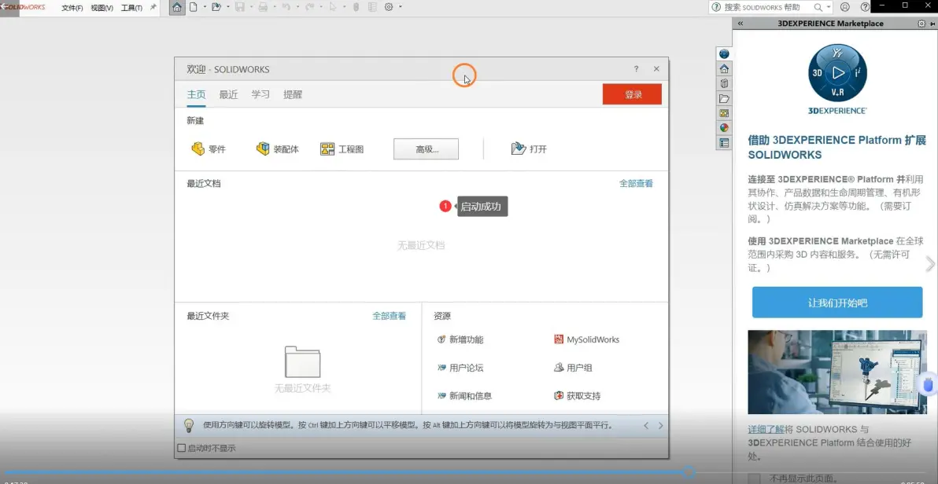Image resolution: width=938 pixels, height=484 pixels.
Task: Click the File Properties icon in toolbar
Action: pyautogui.click(x=372, y=7)
